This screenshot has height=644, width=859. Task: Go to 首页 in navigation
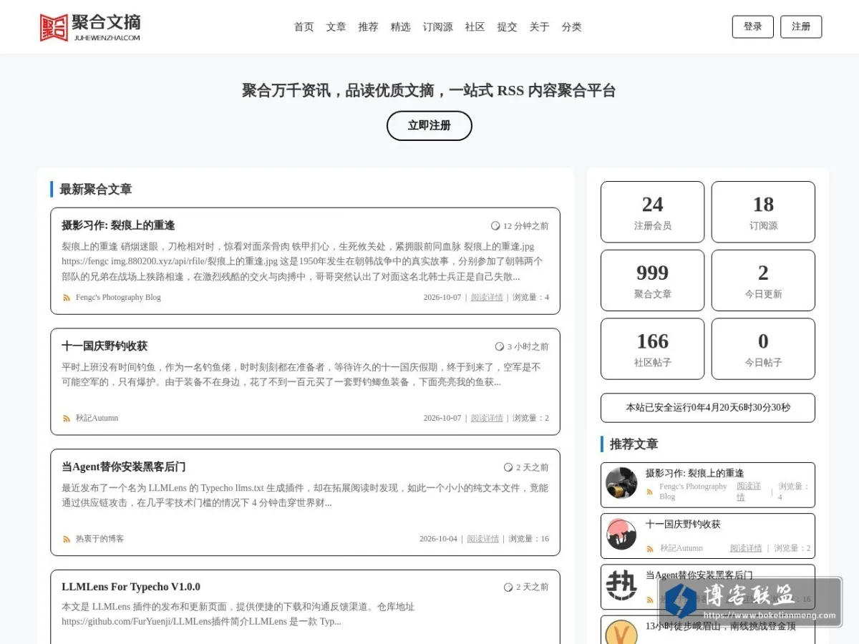[304, 27]
